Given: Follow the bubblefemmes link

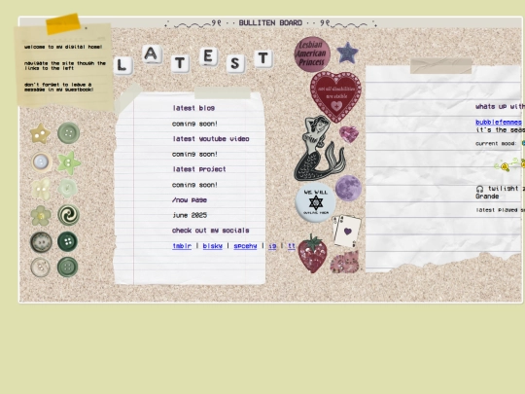Looking at the screenshot, I should [x=499, y=123].
